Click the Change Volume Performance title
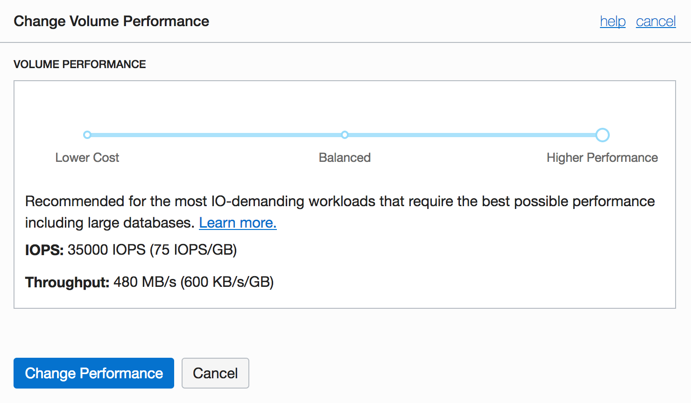The width and height of the screenshot is (691, 403). tap(112, 21)
